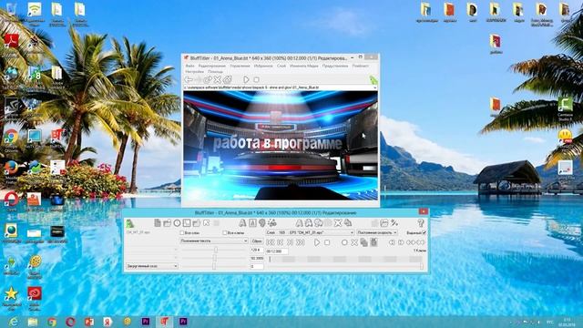Click the open folder icon in tool window toolbar
The width and height of the screenshot is (583, 328).
(x=168, y=222)
